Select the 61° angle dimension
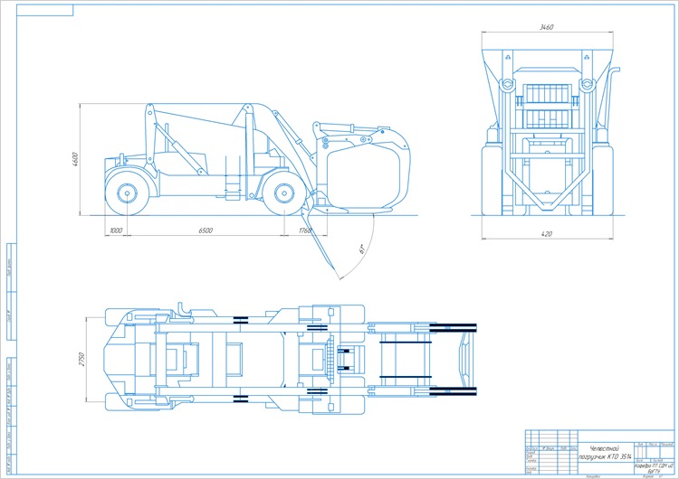 click(x=362, y=249)
